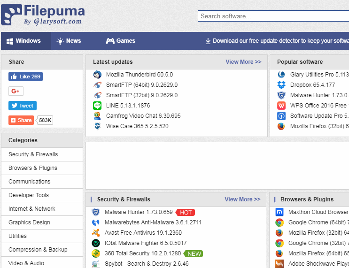Click the Mozilla Thunderbird icon in Latest updates
Image resolution: width=349 pixels, height=268 pixels.
click(x=97, y=75)
